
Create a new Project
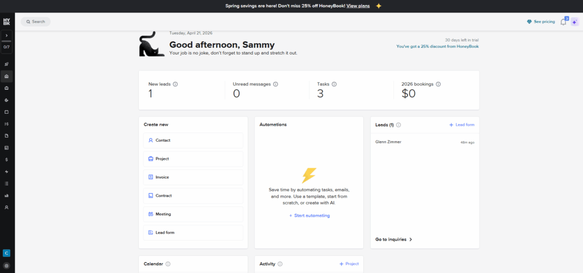[193, 159]
